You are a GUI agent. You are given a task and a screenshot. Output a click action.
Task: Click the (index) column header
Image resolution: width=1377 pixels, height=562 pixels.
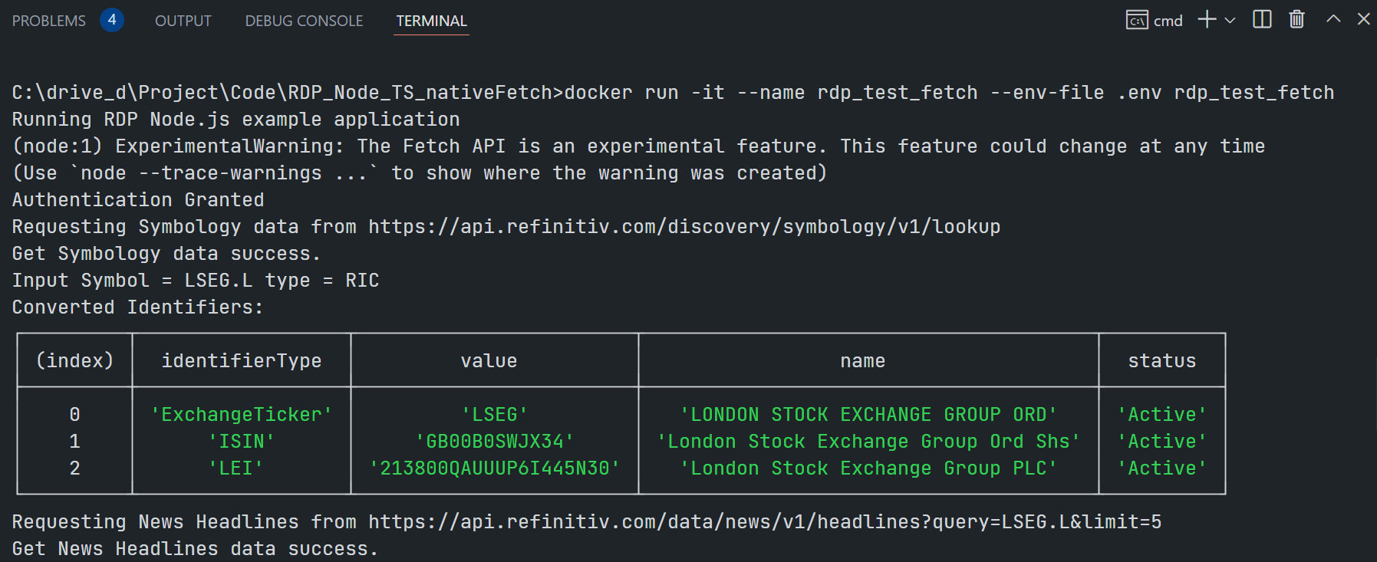(74, 361)
